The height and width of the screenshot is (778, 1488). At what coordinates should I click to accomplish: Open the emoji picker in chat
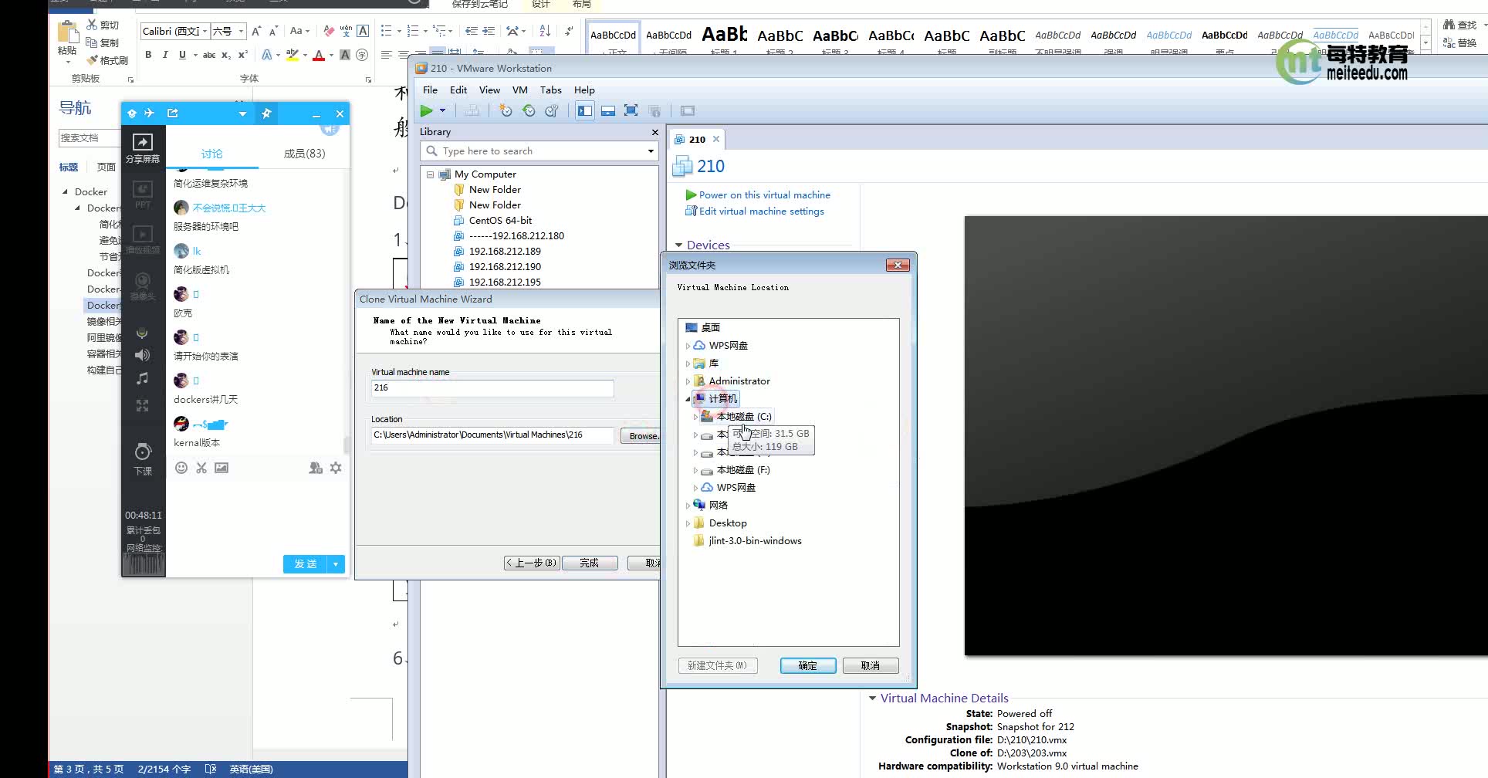coord(181,468)
